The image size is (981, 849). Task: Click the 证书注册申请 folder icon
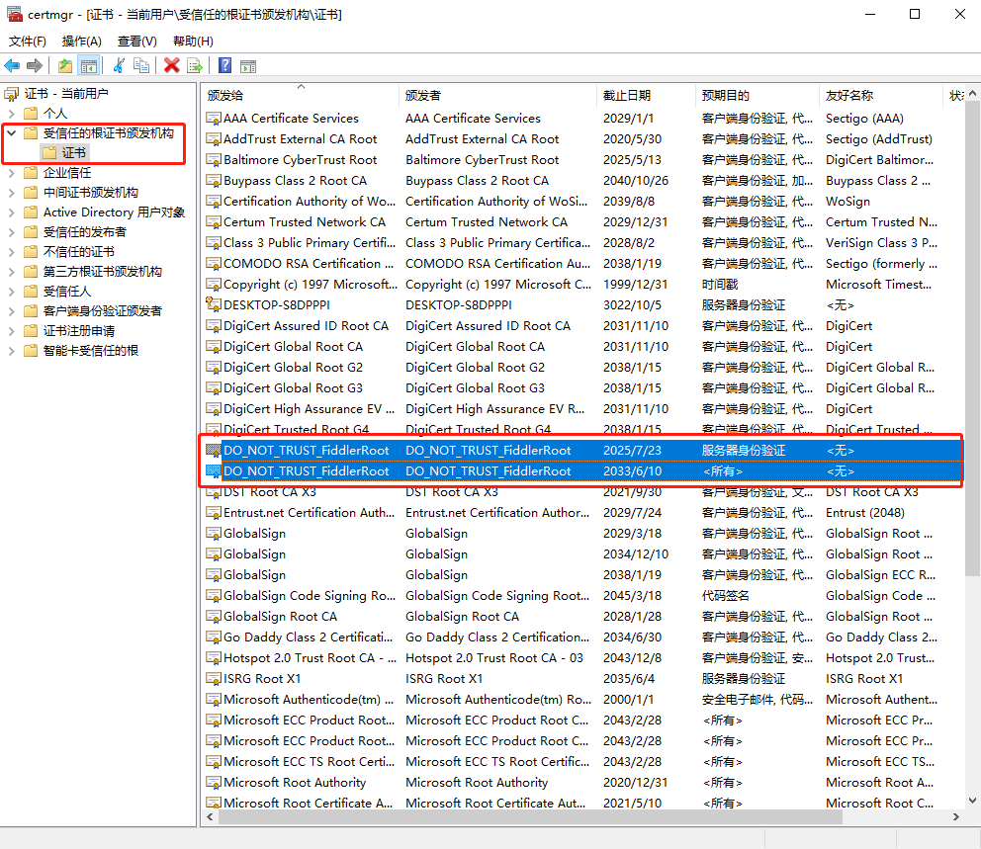point(31,331)
